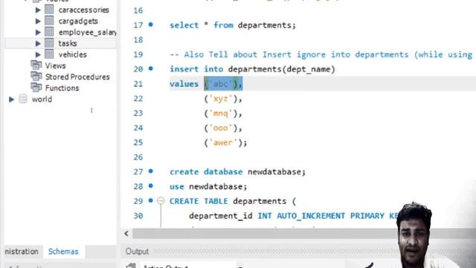
Task: Select the cargadgets table
Action: (78, 22)
